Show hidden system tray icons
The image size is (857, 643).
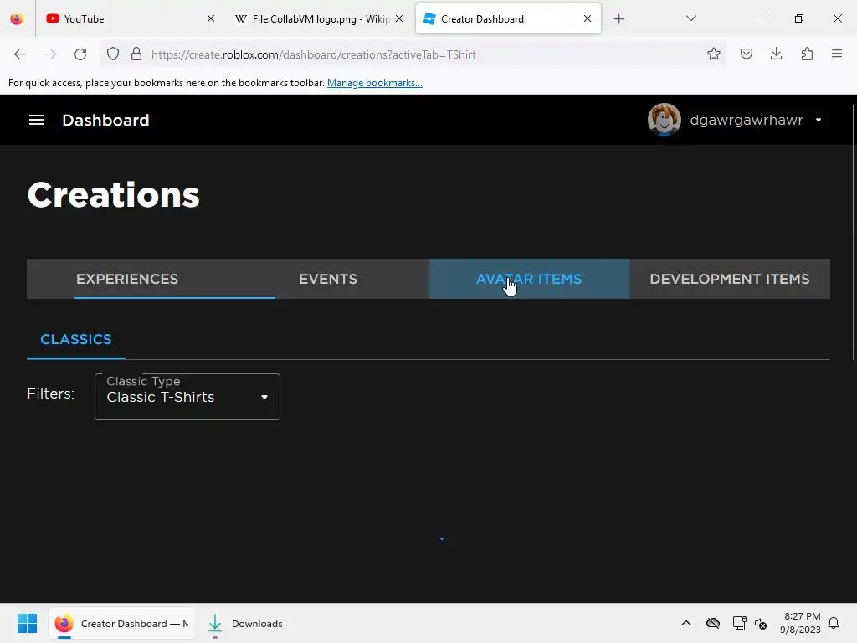click(x=686, y=623)
